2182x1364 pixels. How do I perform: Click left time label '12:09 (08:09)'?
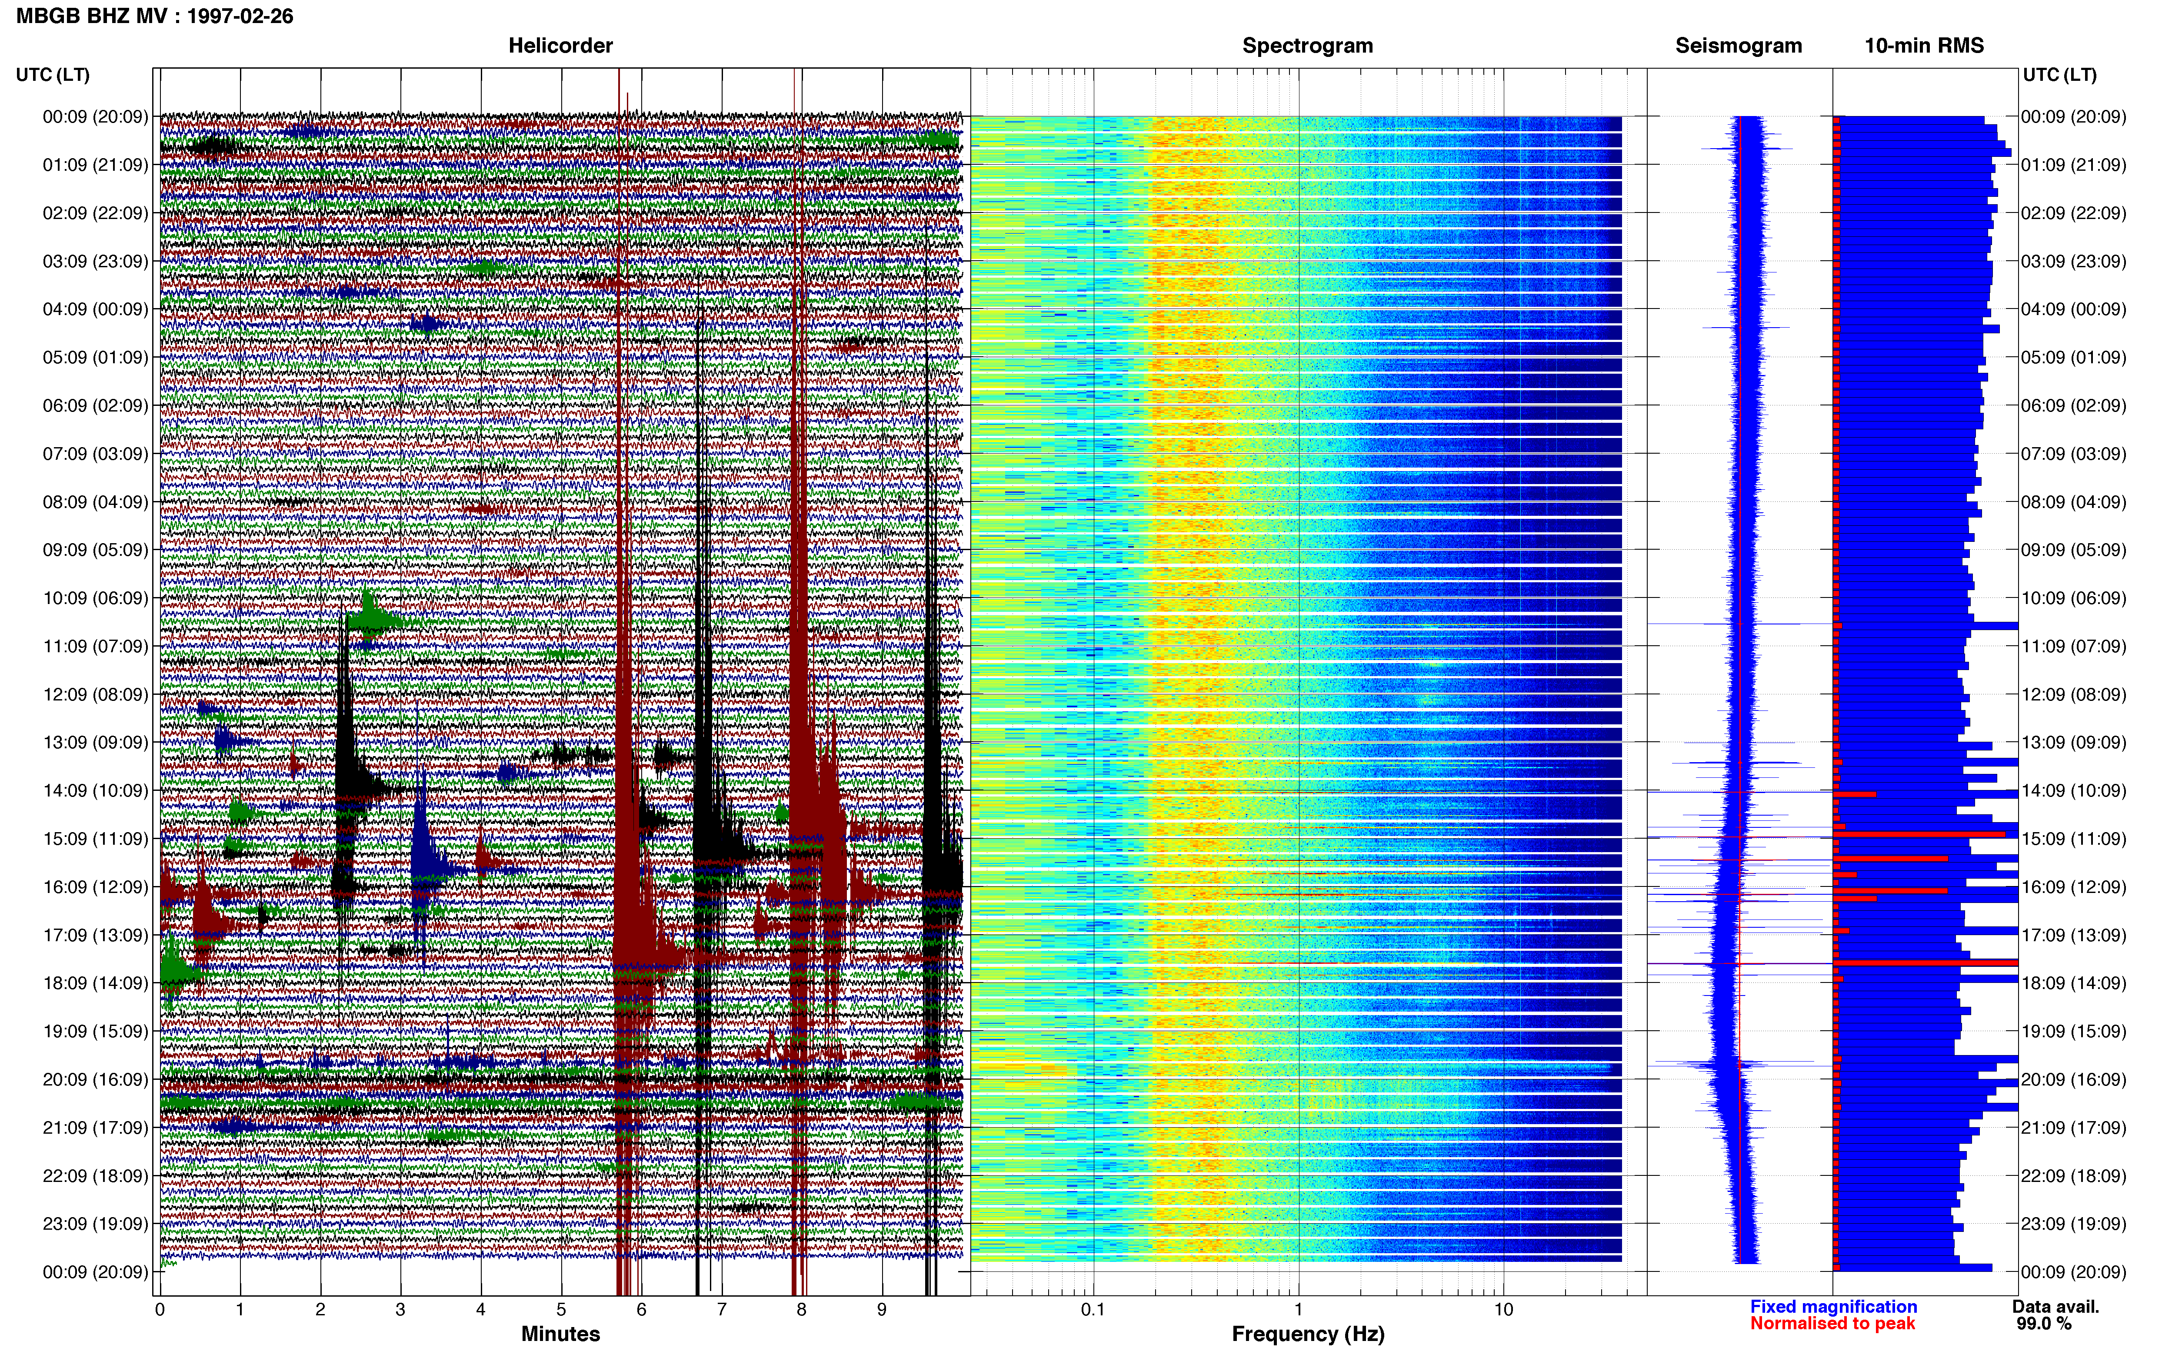coord(96,695)
